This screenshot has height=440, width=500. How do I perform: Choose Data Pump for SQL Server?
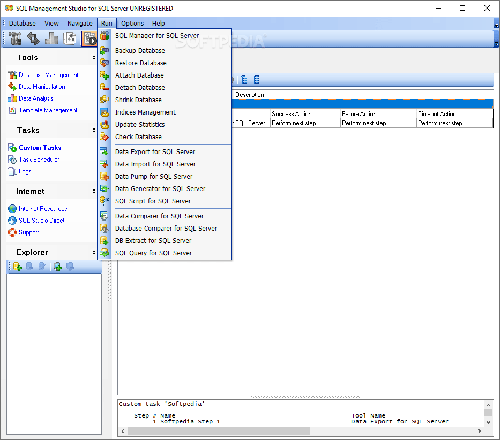(165, 177)
